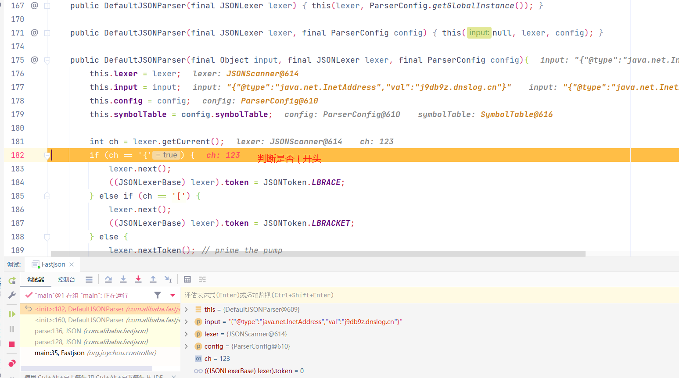The height and width of the screenshot is (378, 679).
Task: Click the horizontal scrollbar of the editor
Action: tap(318, 253)
